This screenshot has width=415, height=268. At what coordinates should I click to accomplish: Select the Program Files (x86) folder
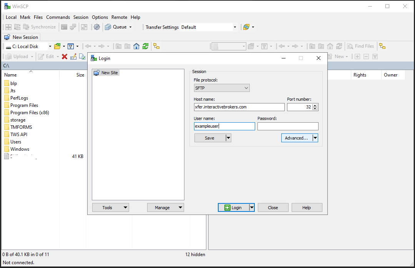pyautogui.click(x=27, y=113)
